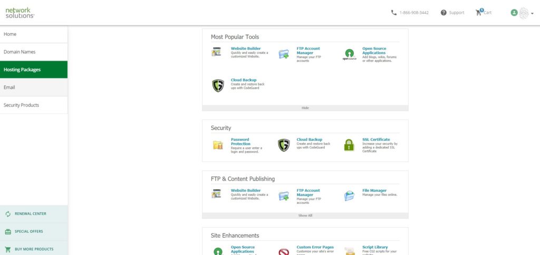Click the Custom Error Pages prohibited icon
The width and height of the screenshot is (540, 255).
tap(283, 252)
